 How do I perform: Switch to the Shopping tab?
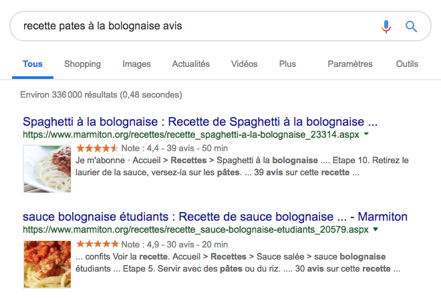tap(82, 64)
